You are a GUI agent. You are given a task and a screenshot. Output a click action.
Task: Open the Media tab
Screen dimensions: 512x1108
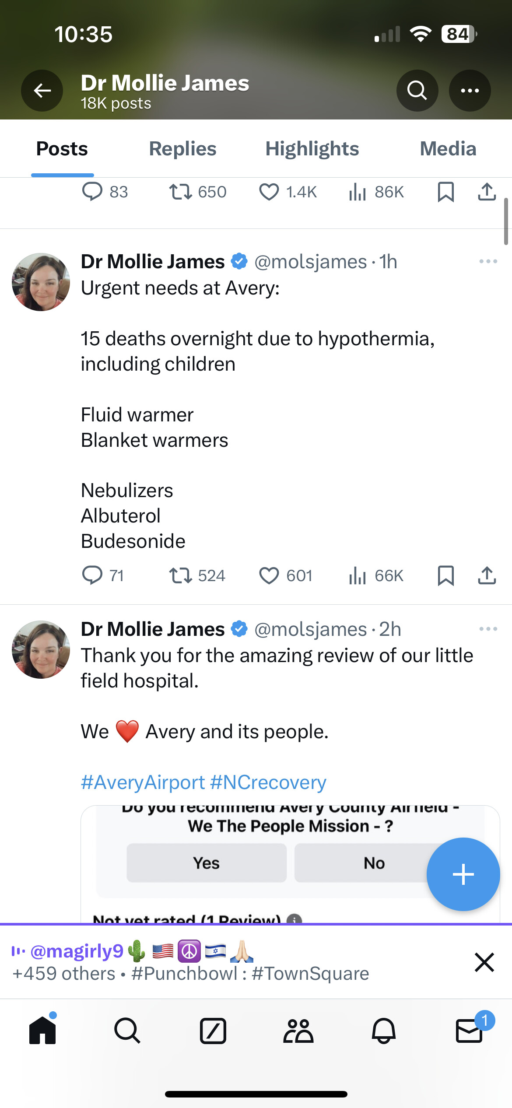point(448,149)
